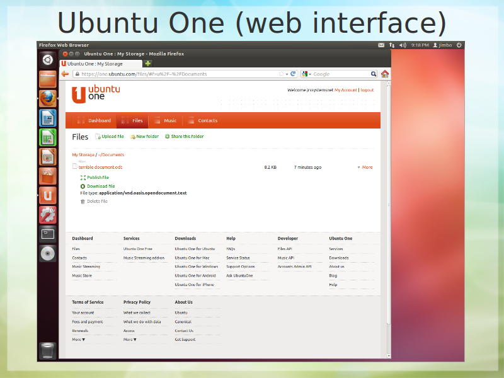504x378 pixels.
Task: Click Fees and payment footer link
Action: pyautogui.click(x=88, y=322)
